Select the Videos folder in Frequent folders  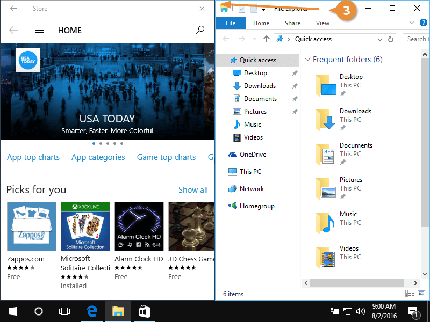point(338,257)
